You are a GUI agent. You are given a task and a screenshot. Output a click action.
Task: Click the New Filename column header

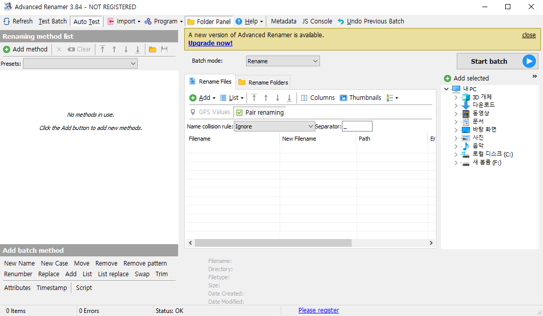click(x=317, y=139)
